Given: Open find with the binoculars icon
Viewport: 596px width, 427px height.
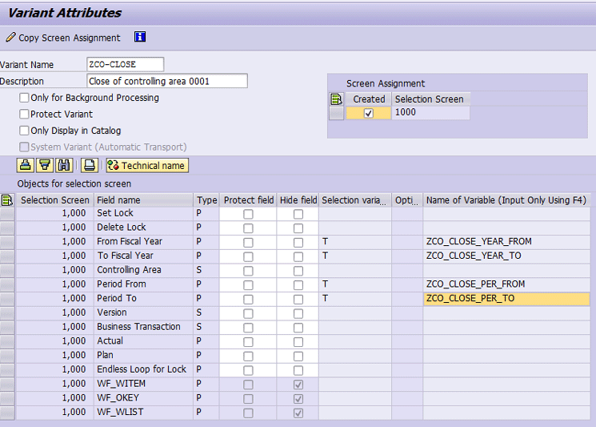Looking at the screenshot, I should [x=64, y=165].
